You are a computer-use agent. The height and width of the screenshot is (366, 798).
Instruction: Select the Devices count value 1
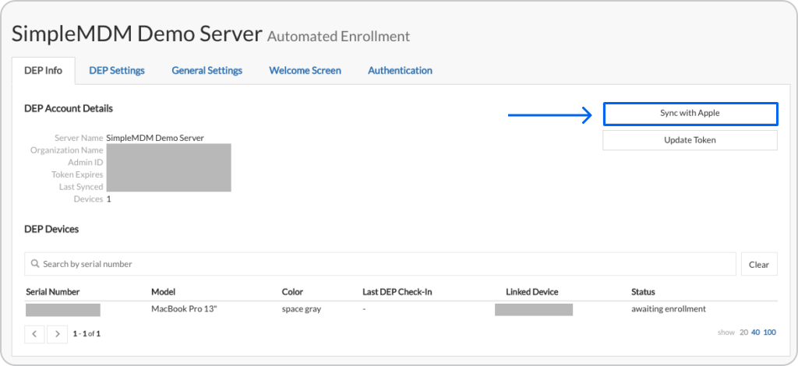[x=108, y=199]
